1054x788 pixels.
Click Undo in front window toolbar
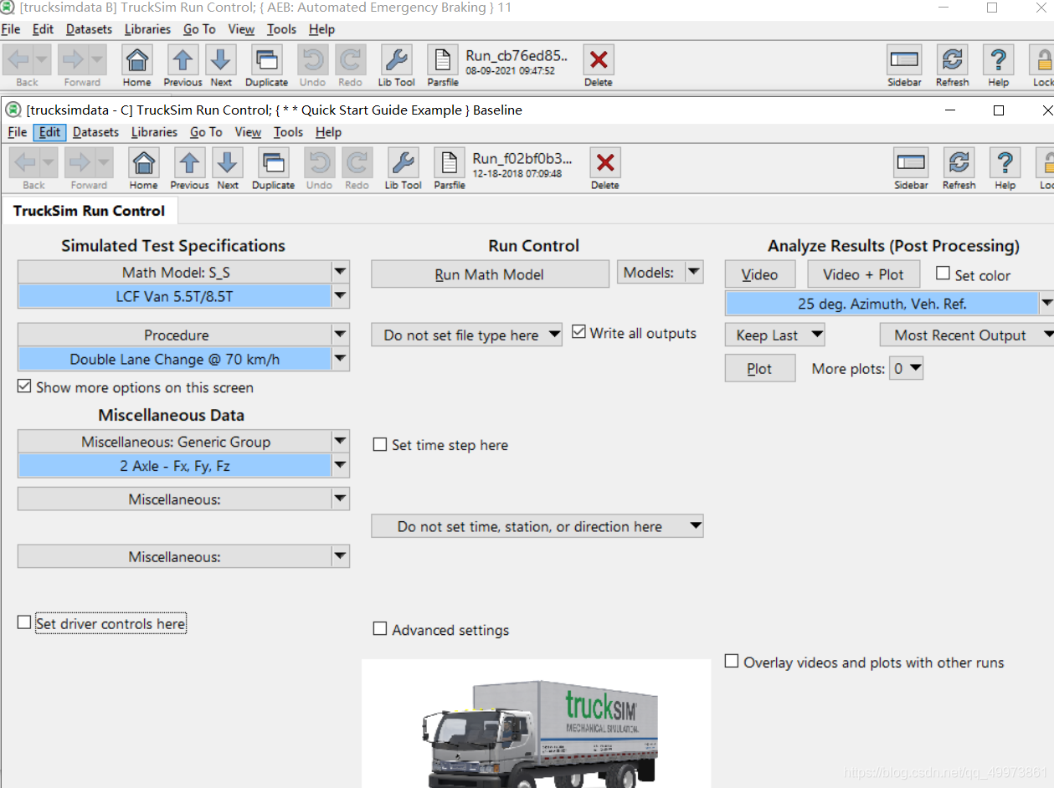(x=319, y=162)
